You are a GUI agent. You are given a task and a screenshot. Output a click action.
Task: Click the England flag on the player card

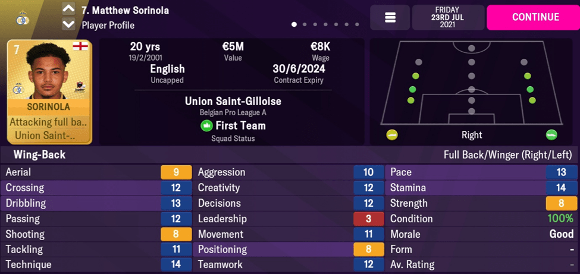[79, 47]
